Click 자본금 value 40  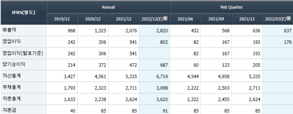click(x=73, y=111)
